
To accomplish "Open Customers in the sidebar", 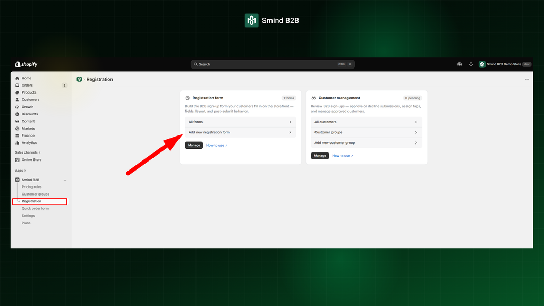I will click(30, 99).
